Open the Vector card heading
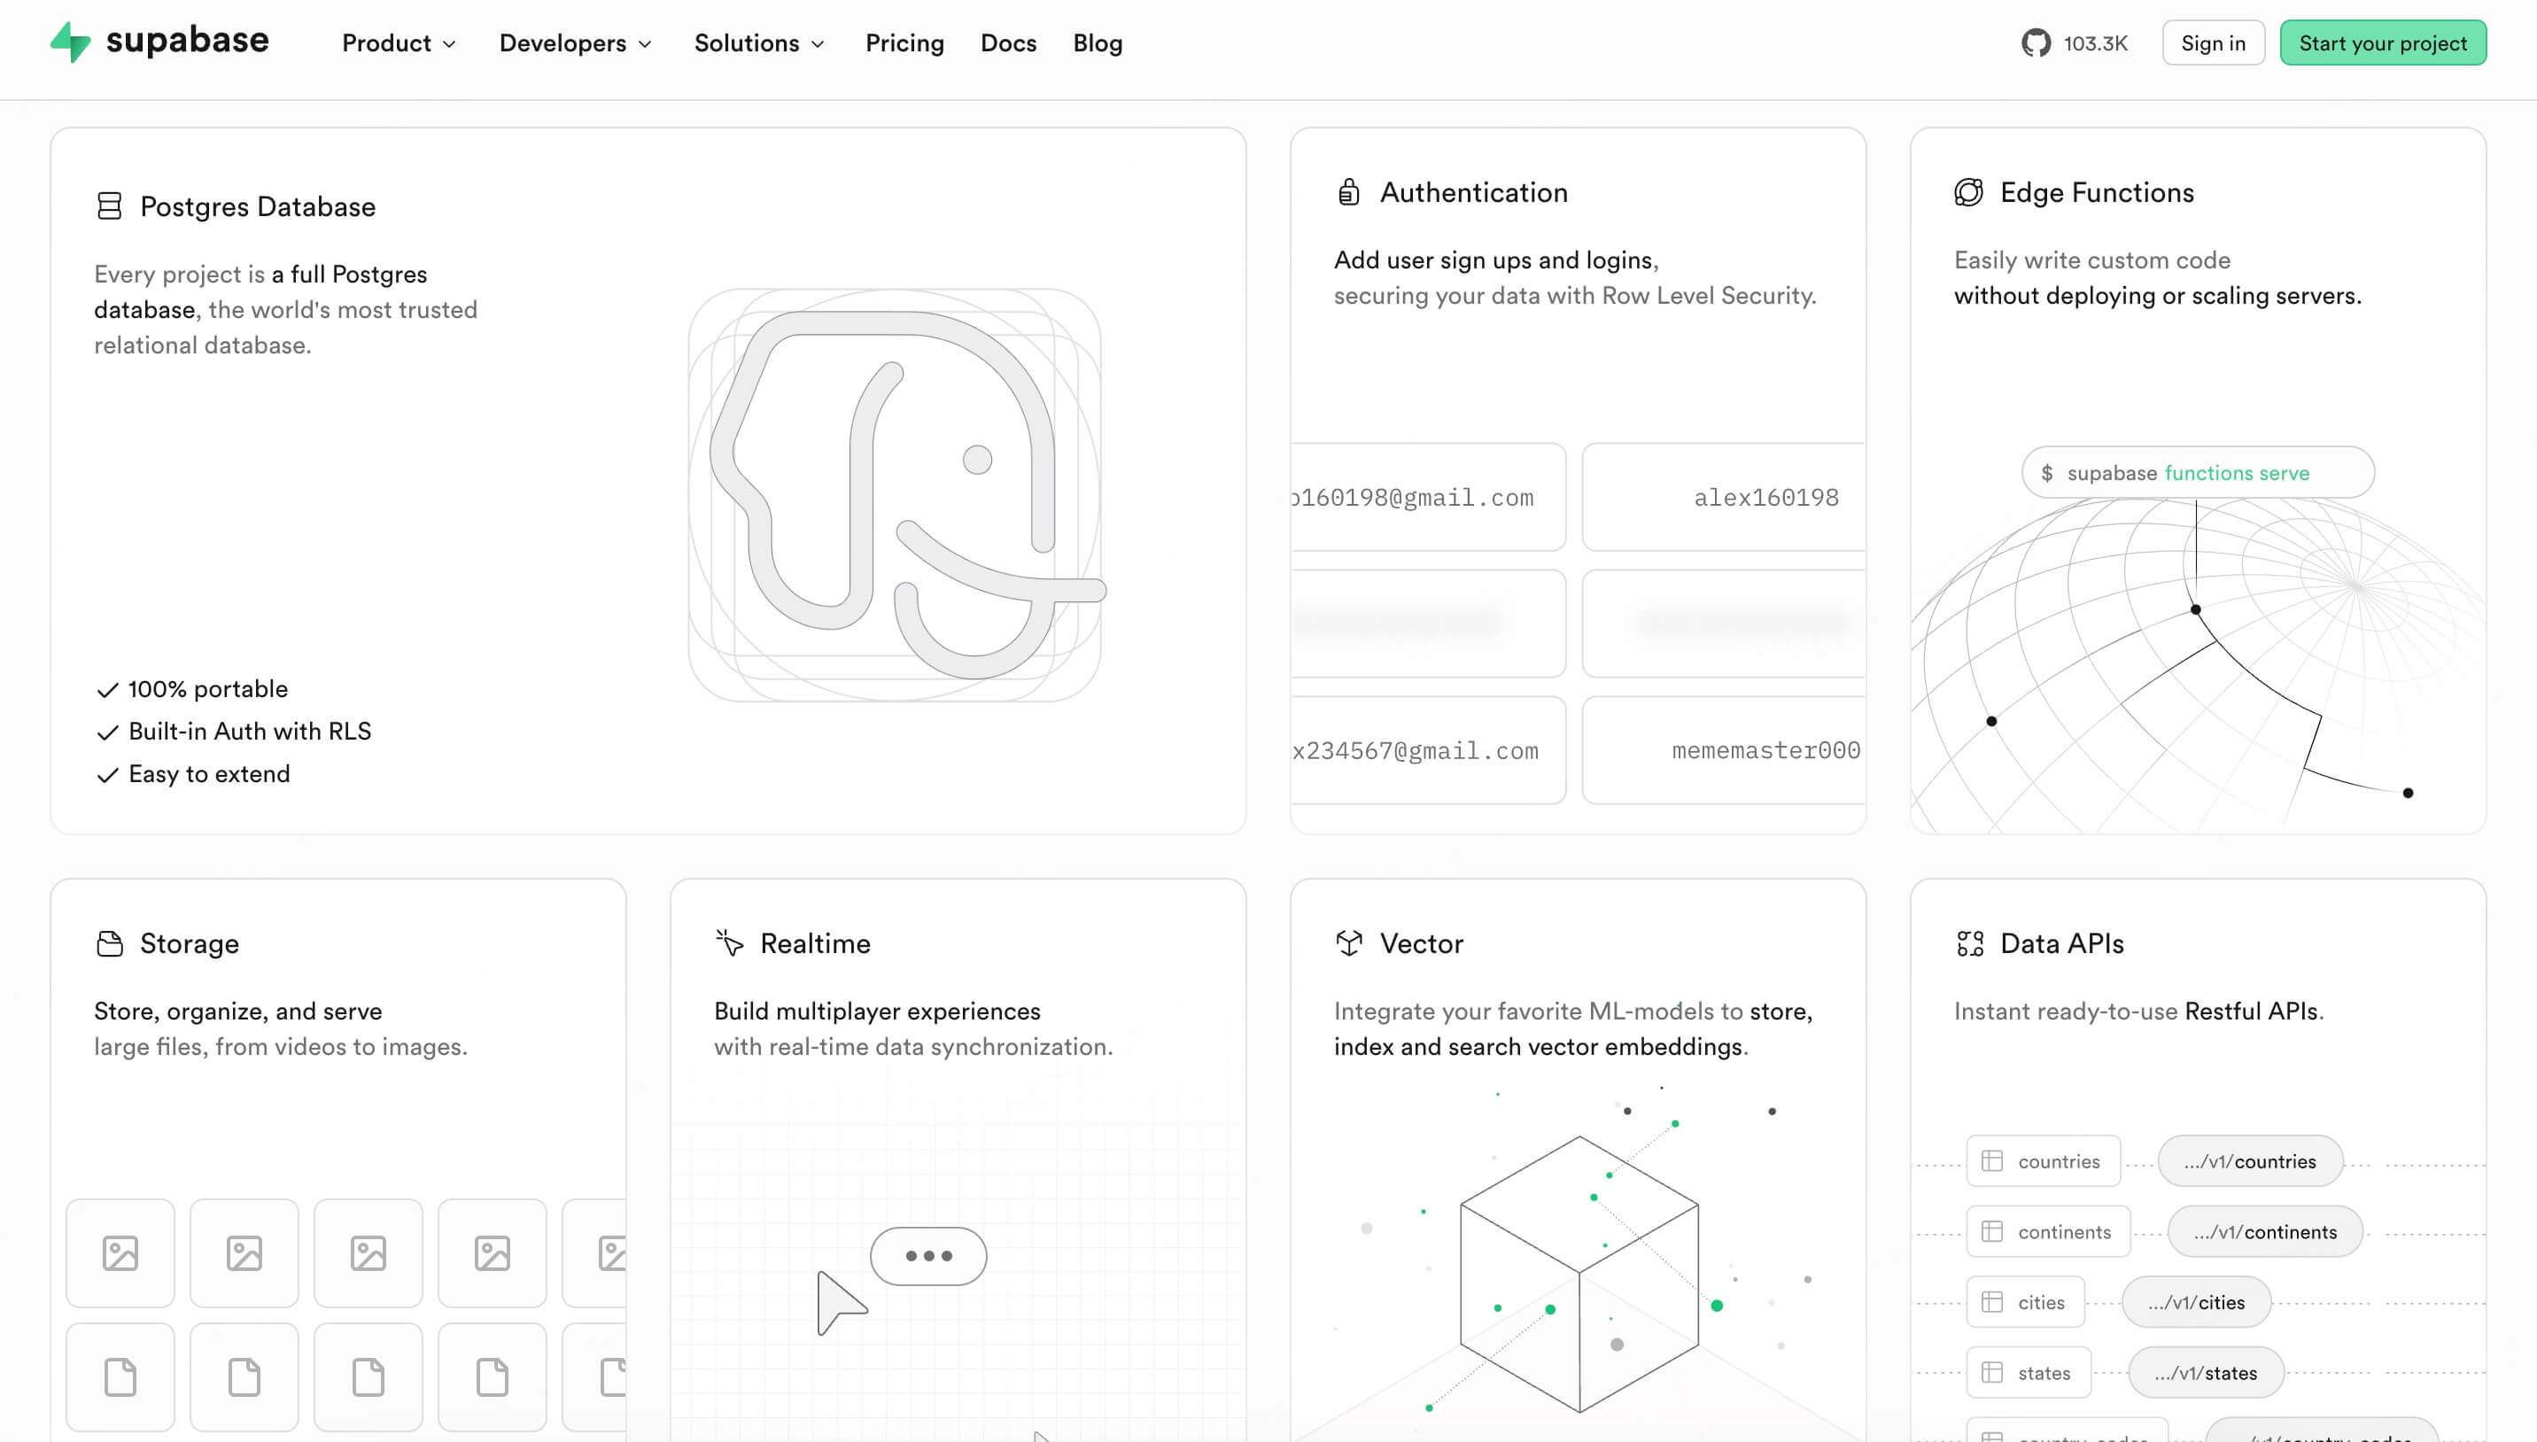 (x=1421, y=942)
